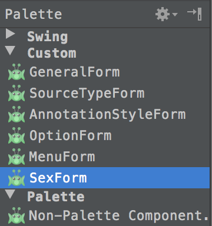Select the Non-Palette Component entry
The height and width of the screenshot is (226, 212).
[105, 215]
